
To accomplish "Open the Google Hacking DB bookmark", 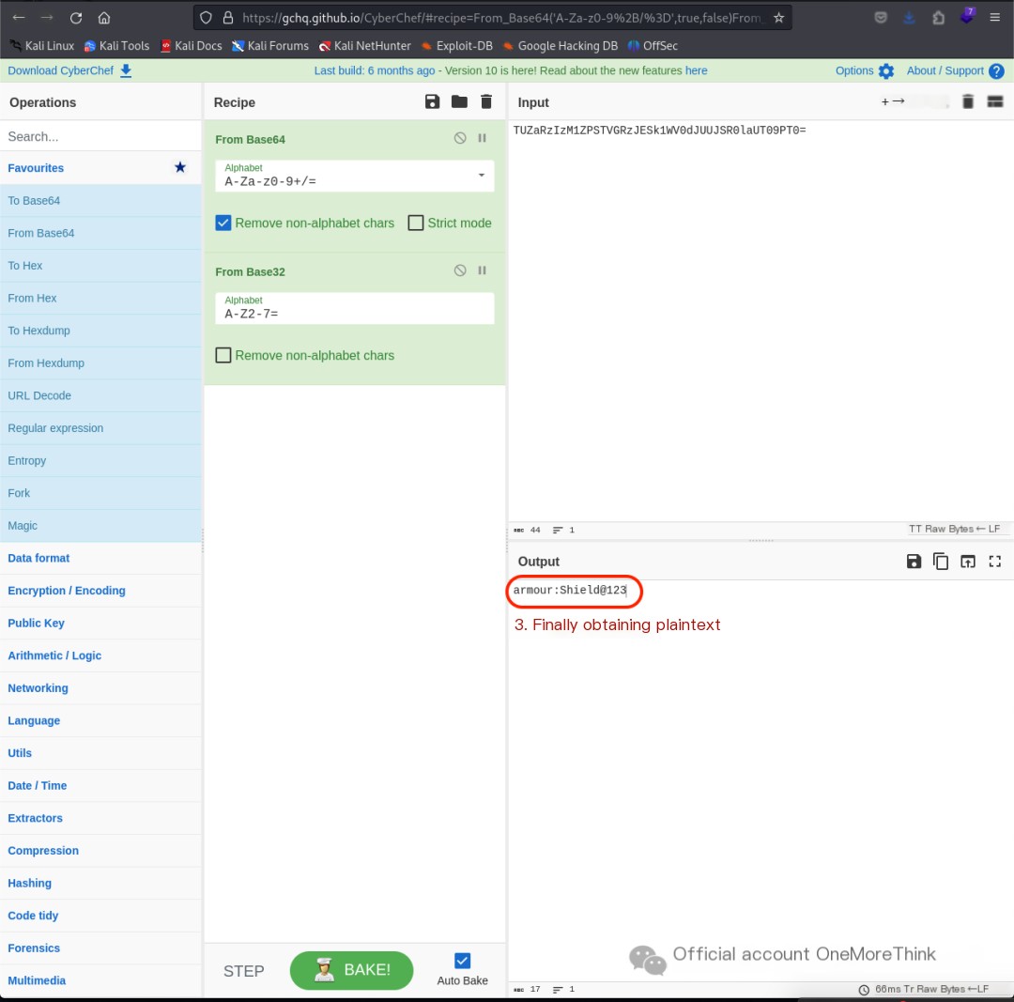I will [561, 46].
